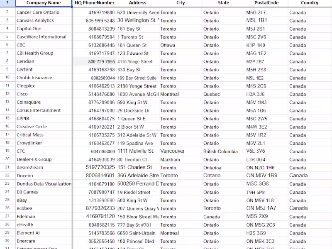Click phone number 605 999 5248
Viewport: 332px width, 249px height.
click(x=95, y=20)
